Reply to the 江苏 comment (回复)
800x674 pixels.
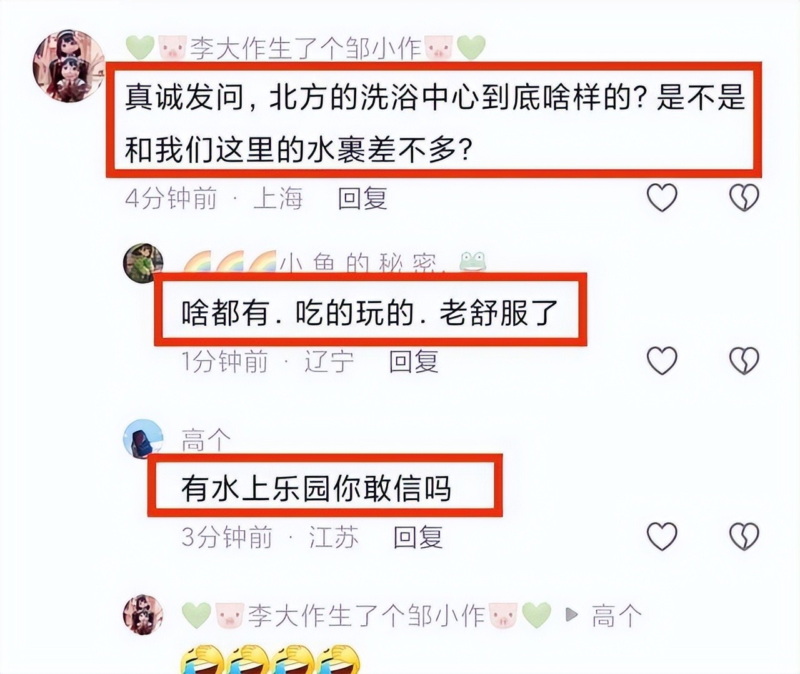(417, 537)
